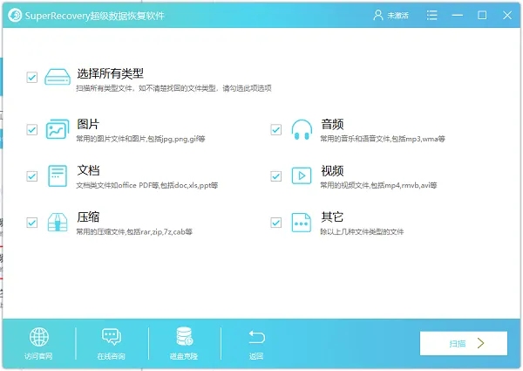Click the 未激活 account status text
Screen dimensions: 523x371
tap(397, 16)
